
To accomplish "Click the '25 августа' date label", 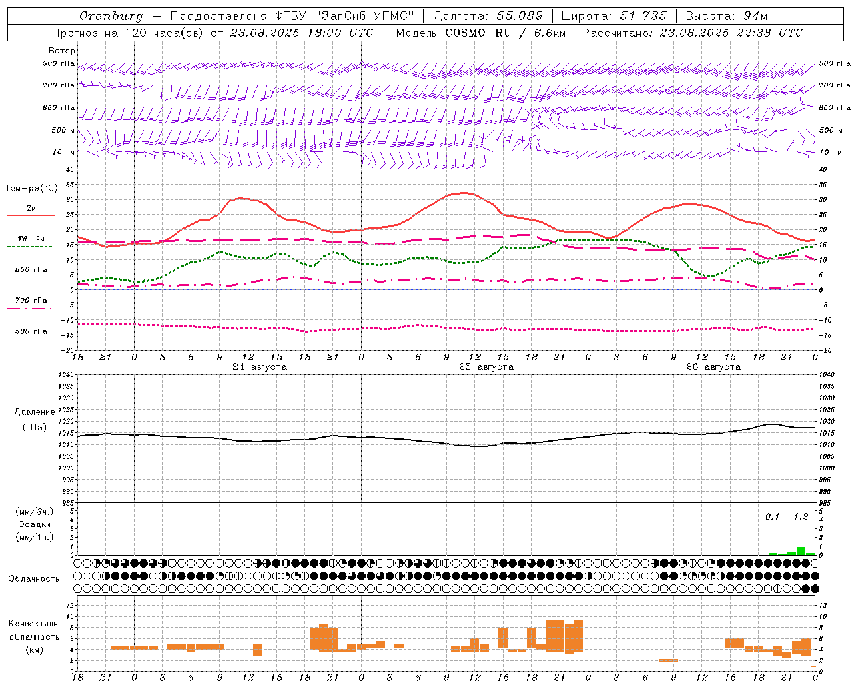I will tap(486, 367).
